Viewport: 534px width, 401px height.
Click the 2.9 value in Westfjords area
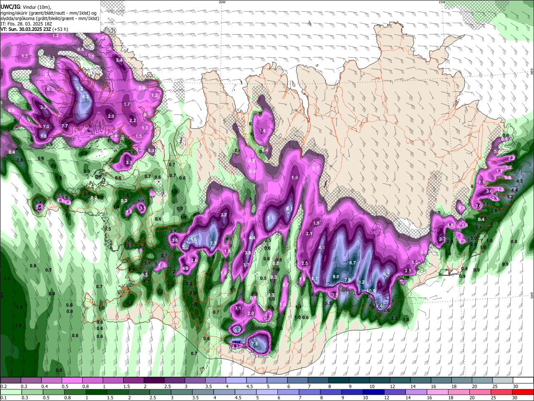111,116
